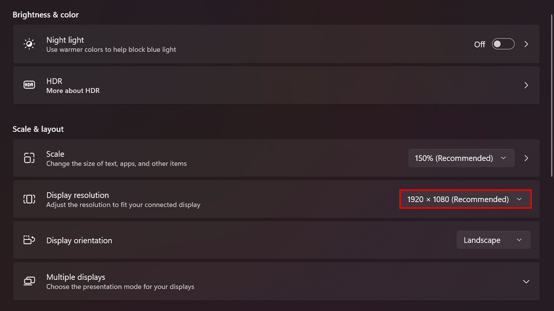554x311 pixels.
Task: Click the Multiple displays title
Action: [x=76, y=277]
